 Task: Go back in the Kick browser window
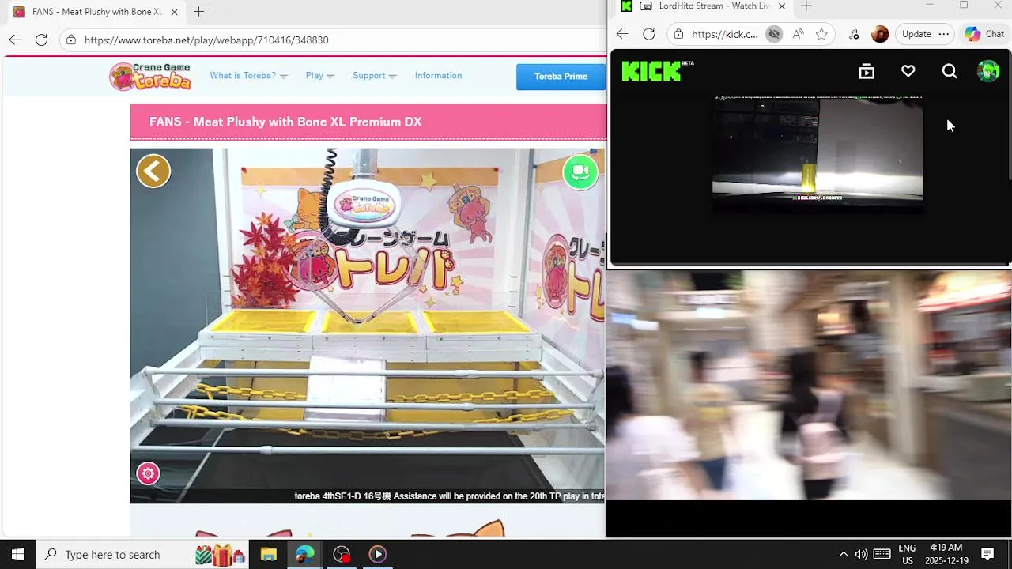pos(622,34)
